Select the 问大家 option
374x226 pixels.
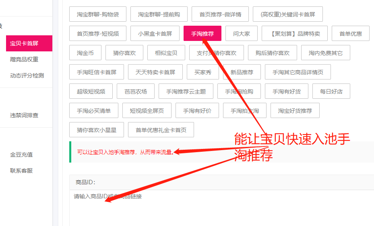pos(242,34)
